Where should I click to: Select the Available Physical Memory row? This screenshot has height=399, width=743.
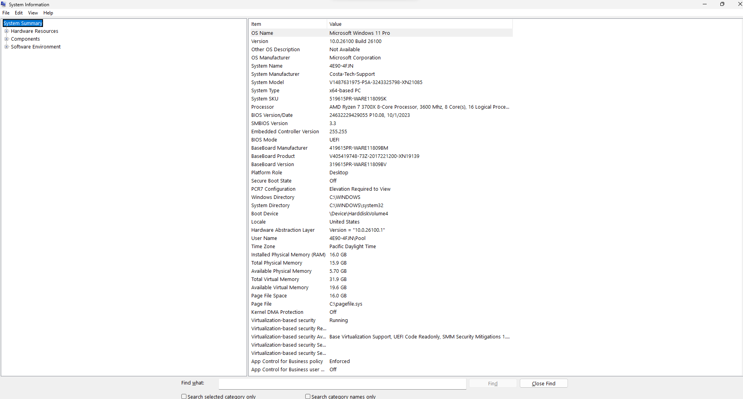(x=381, y=271)
